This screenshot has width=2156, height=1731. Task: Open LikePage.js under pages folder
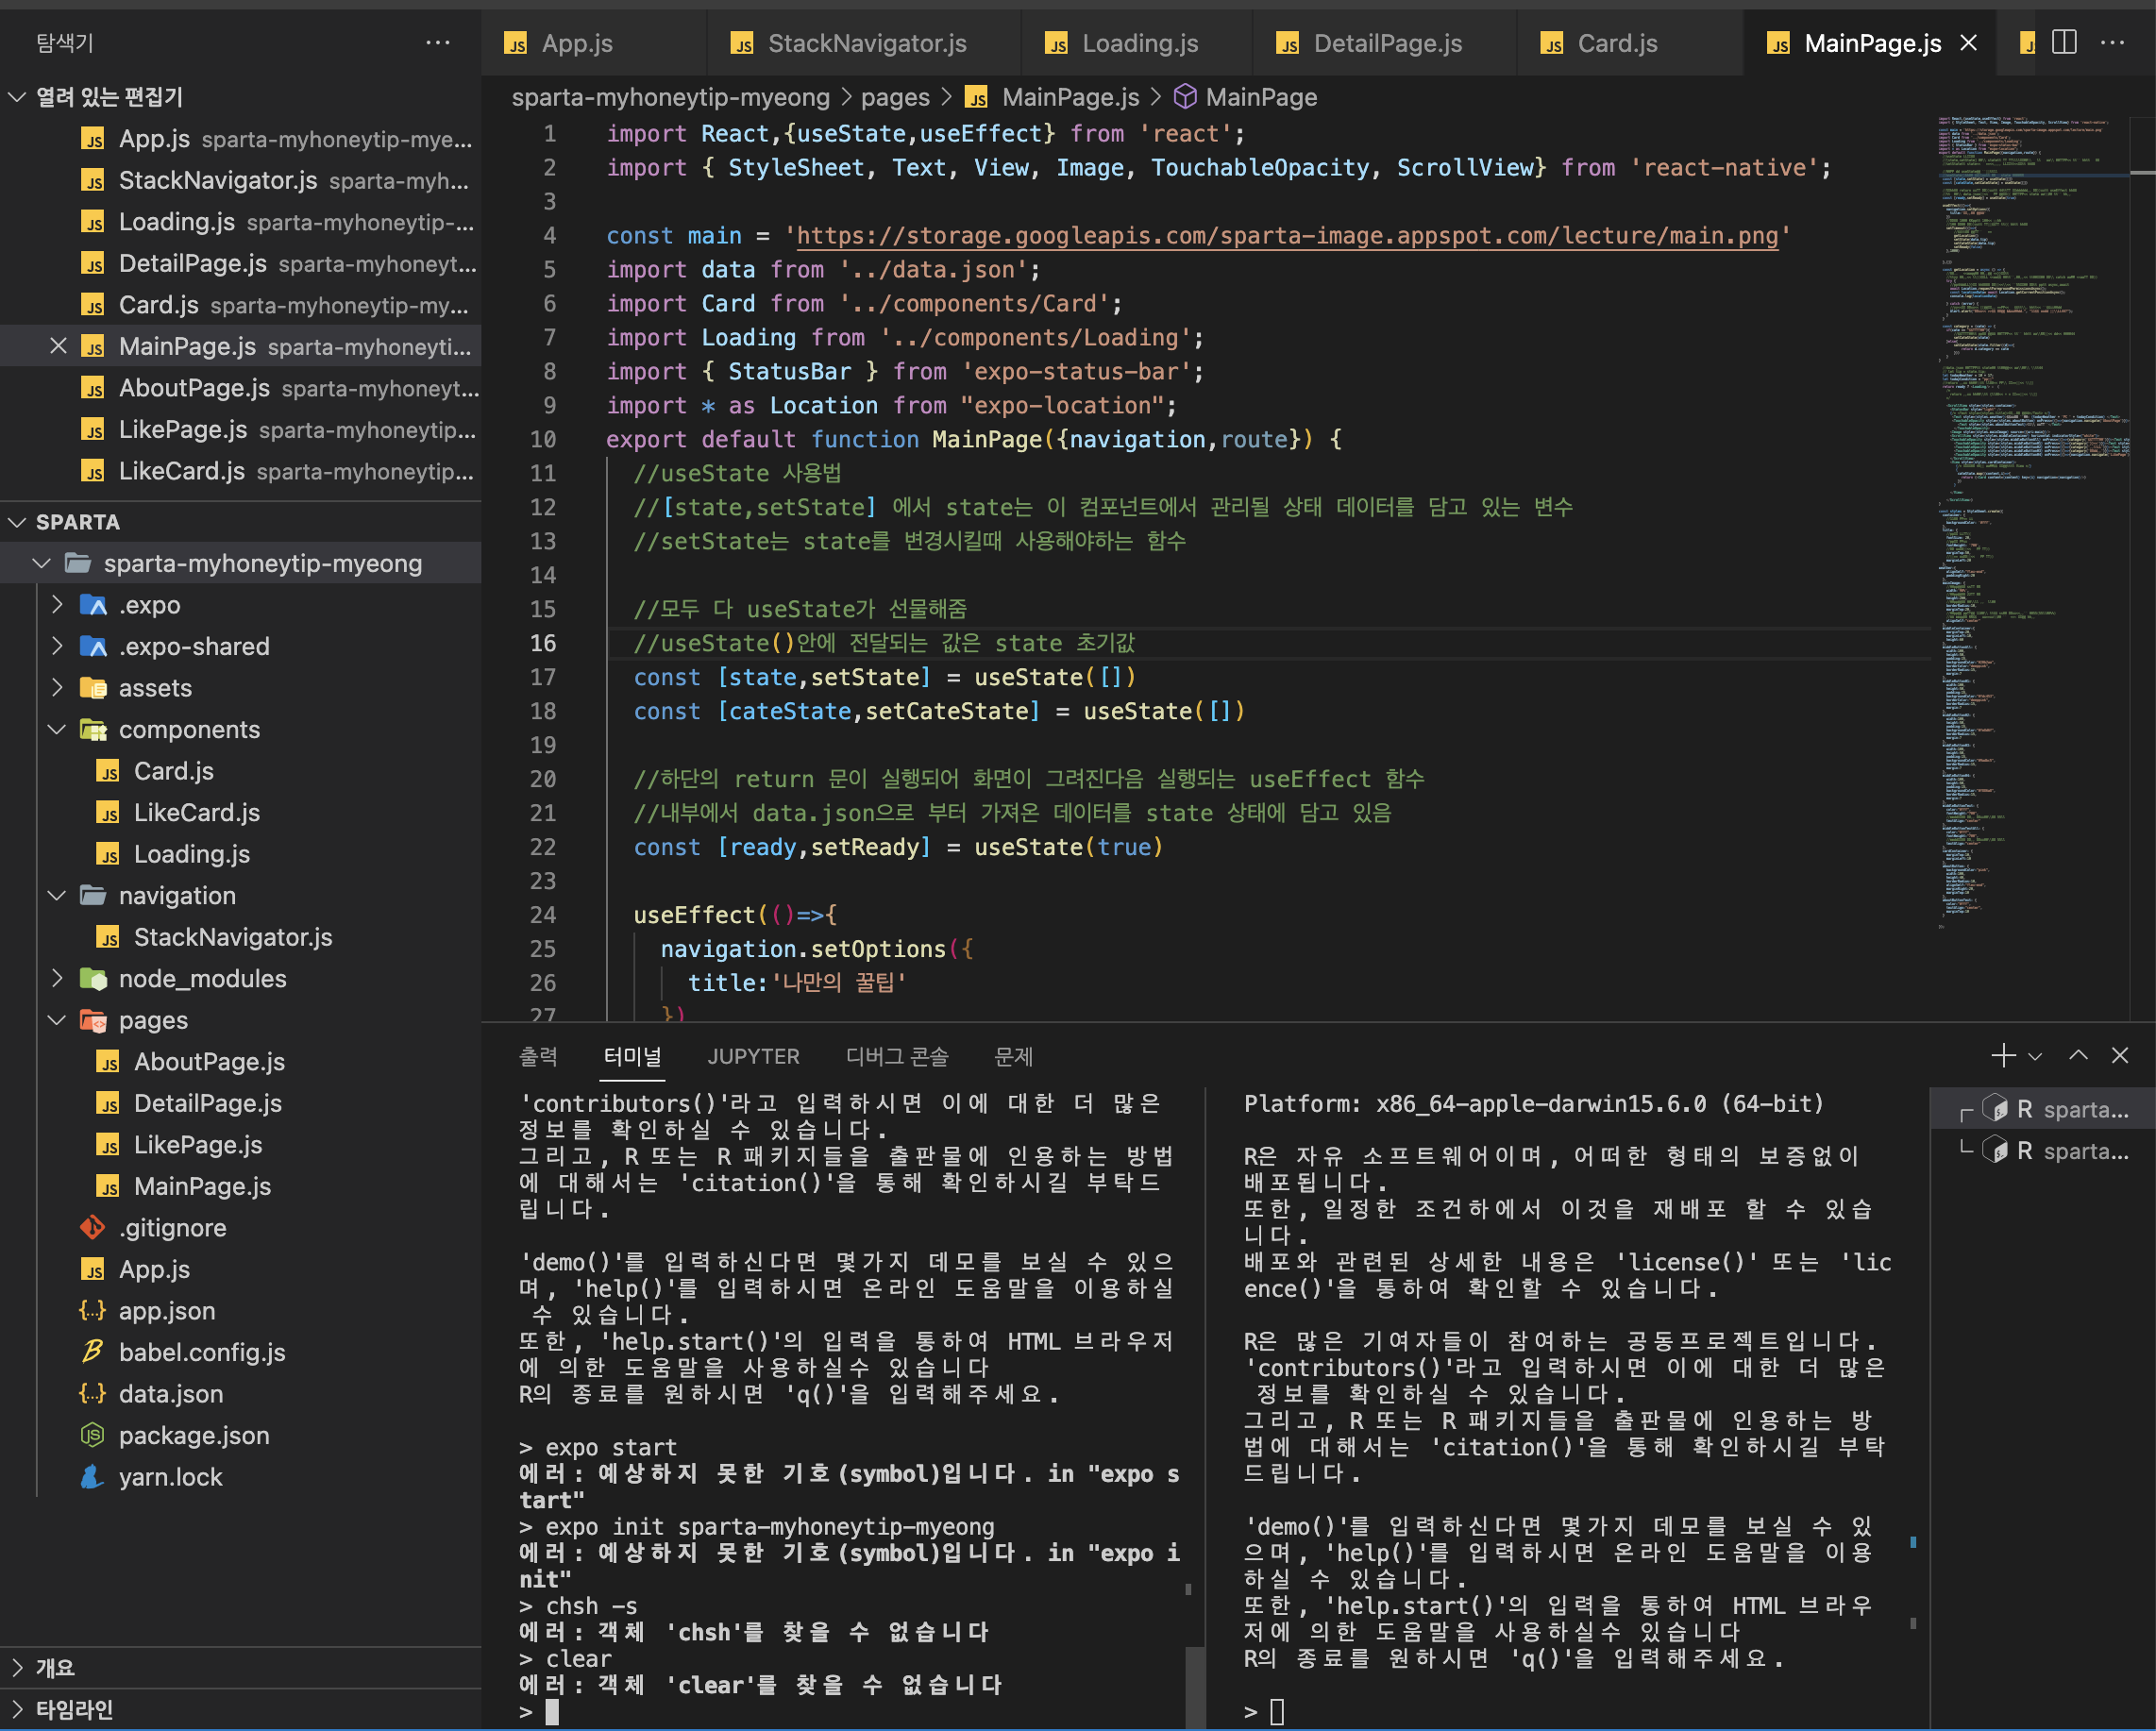point(198,1144)
